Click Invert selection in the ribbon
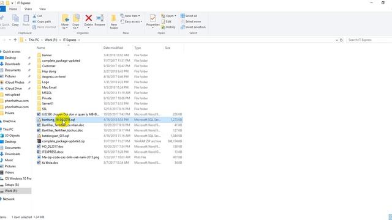 click(194, 27)
